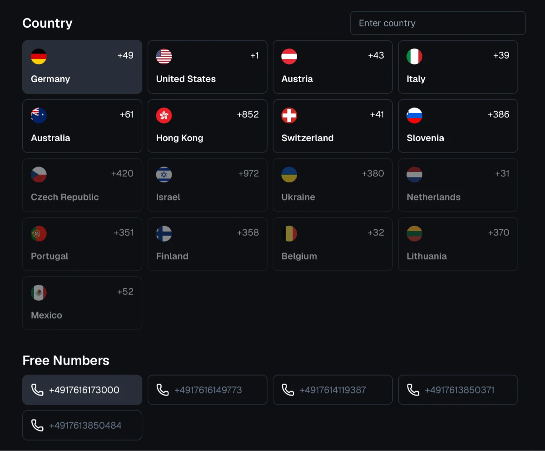Click the Italy flag icon
The image size is (545, 451).
(415, 57)
